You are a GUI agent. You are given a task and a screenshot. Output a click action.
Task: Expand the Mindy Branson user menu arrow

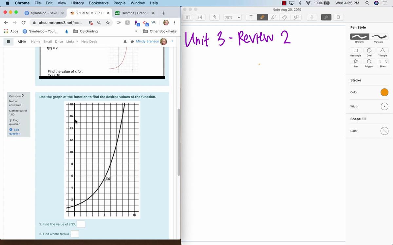(172, 41)
